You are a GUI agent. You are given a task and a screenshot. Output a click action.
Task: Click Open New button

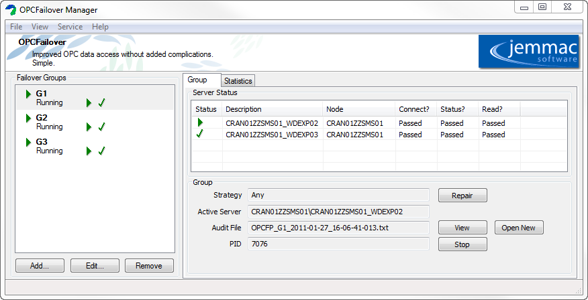pyautogui.click(x=518, y=228)
